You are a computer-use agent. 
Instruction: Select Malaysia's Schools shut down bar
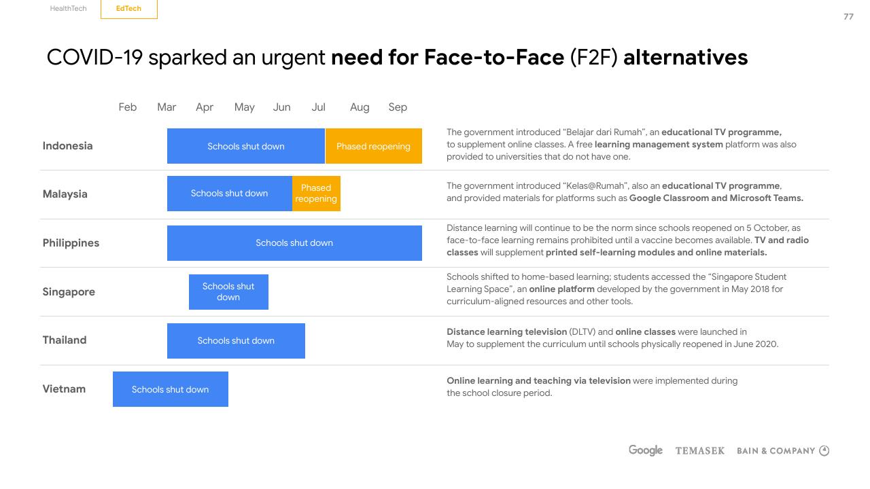230,194
